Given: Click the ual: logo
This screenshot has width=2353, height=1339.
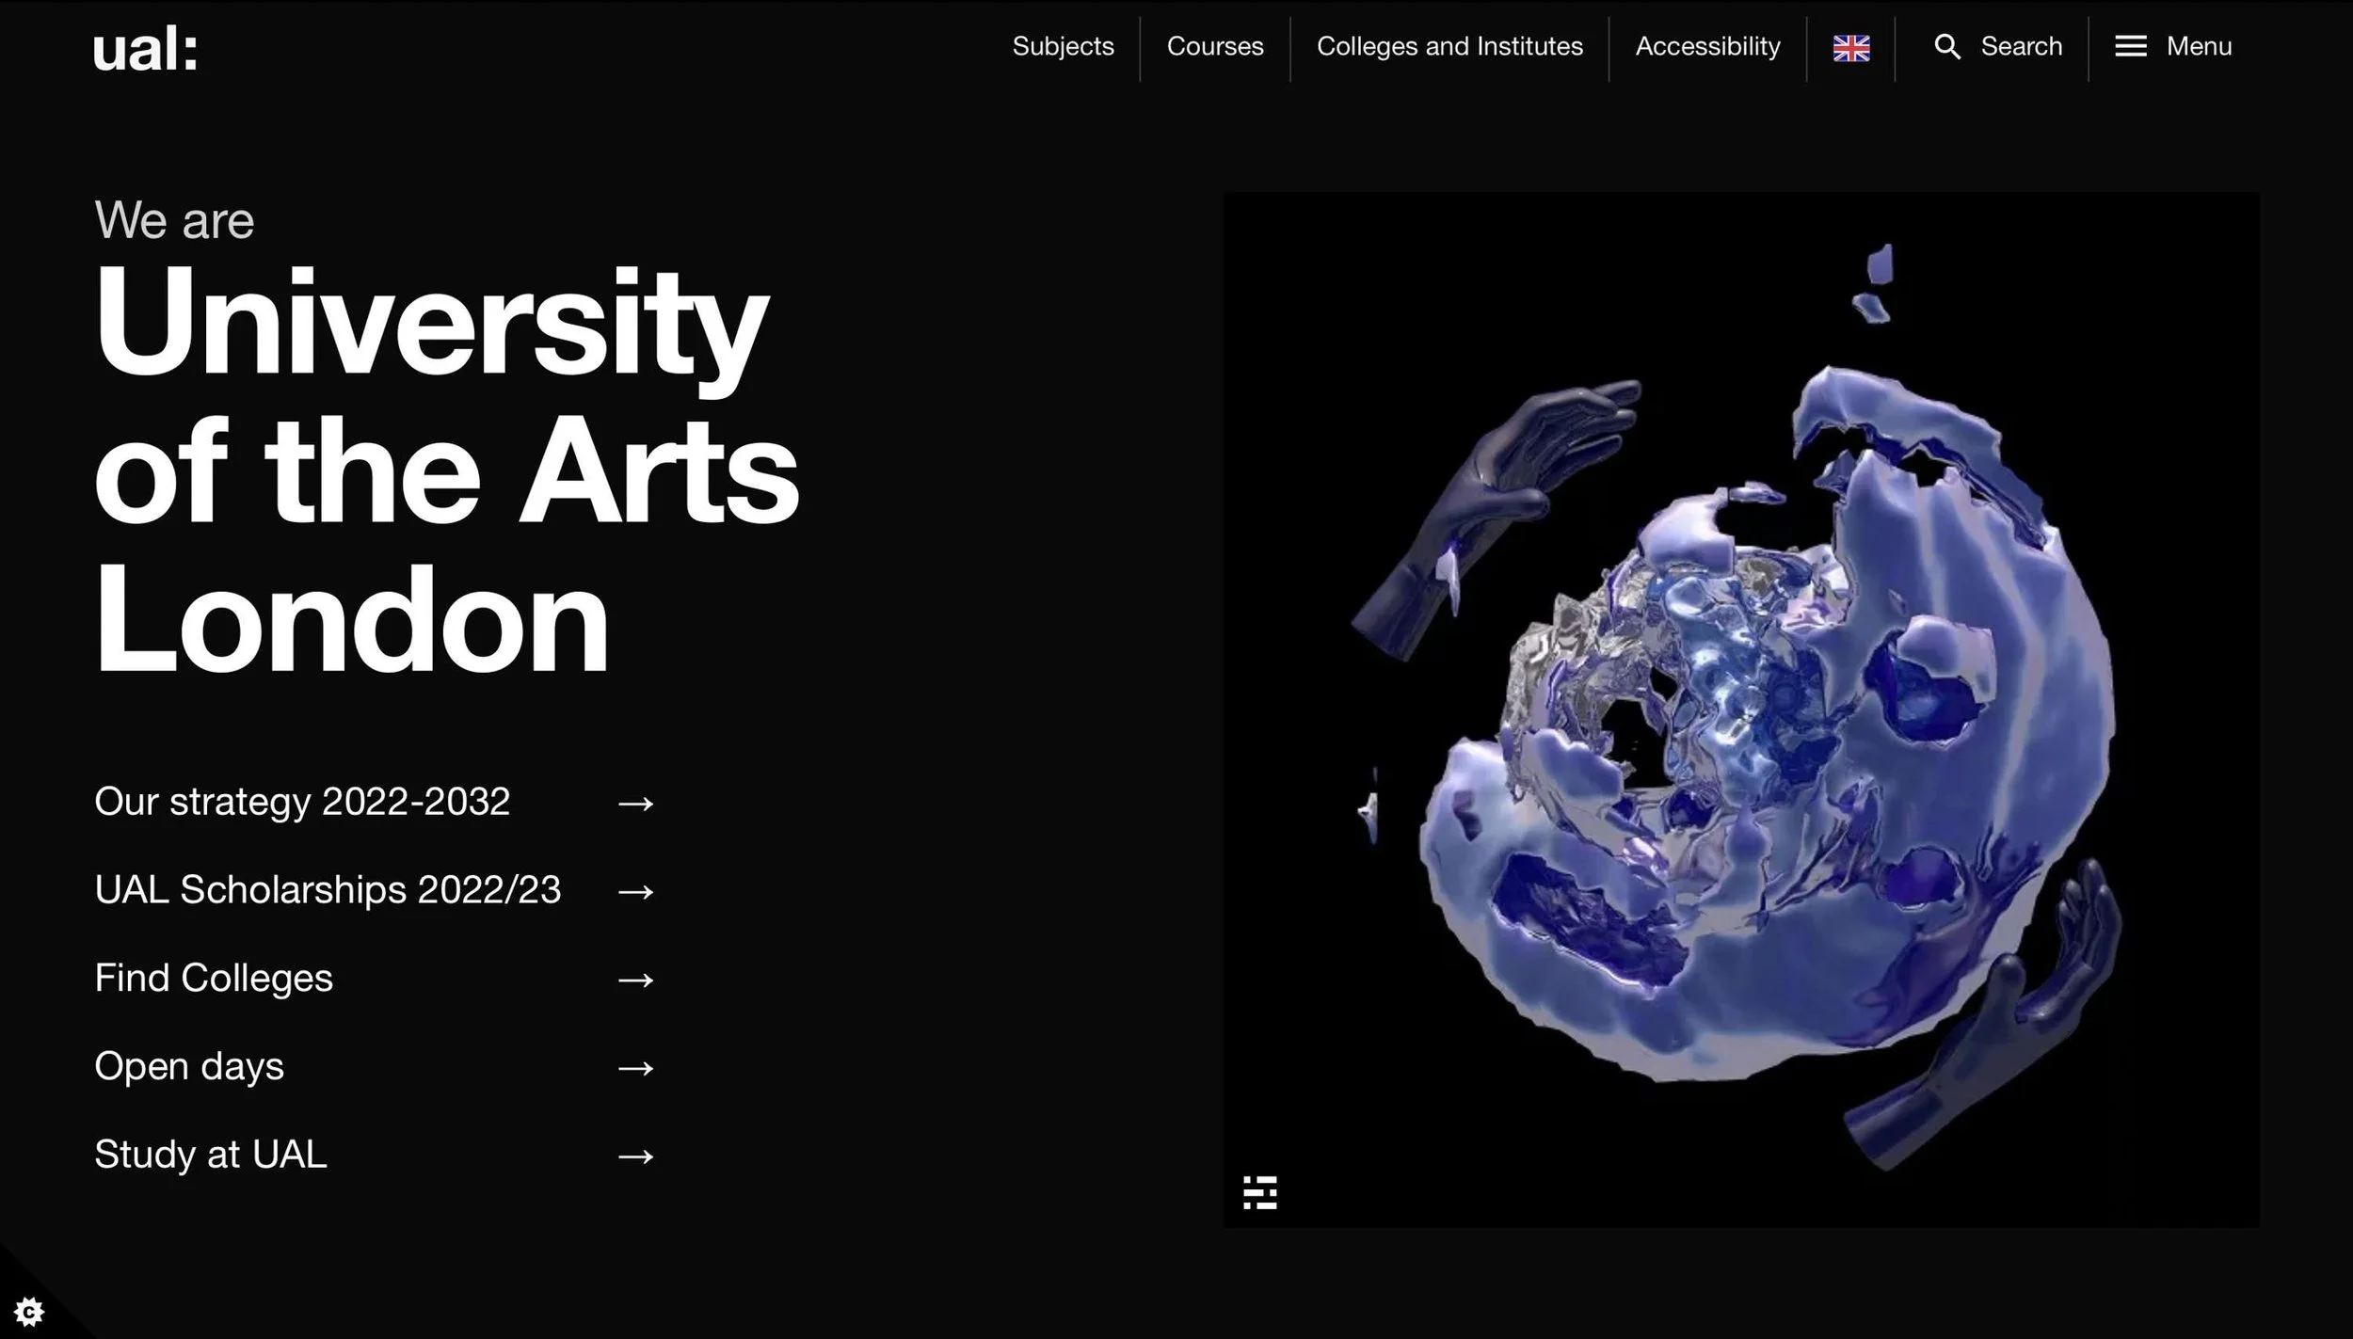Looking at the screenshot, I should coord(146,50).
